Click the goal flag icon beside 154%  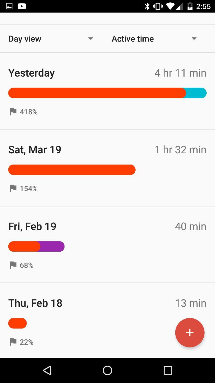point(13,189)
